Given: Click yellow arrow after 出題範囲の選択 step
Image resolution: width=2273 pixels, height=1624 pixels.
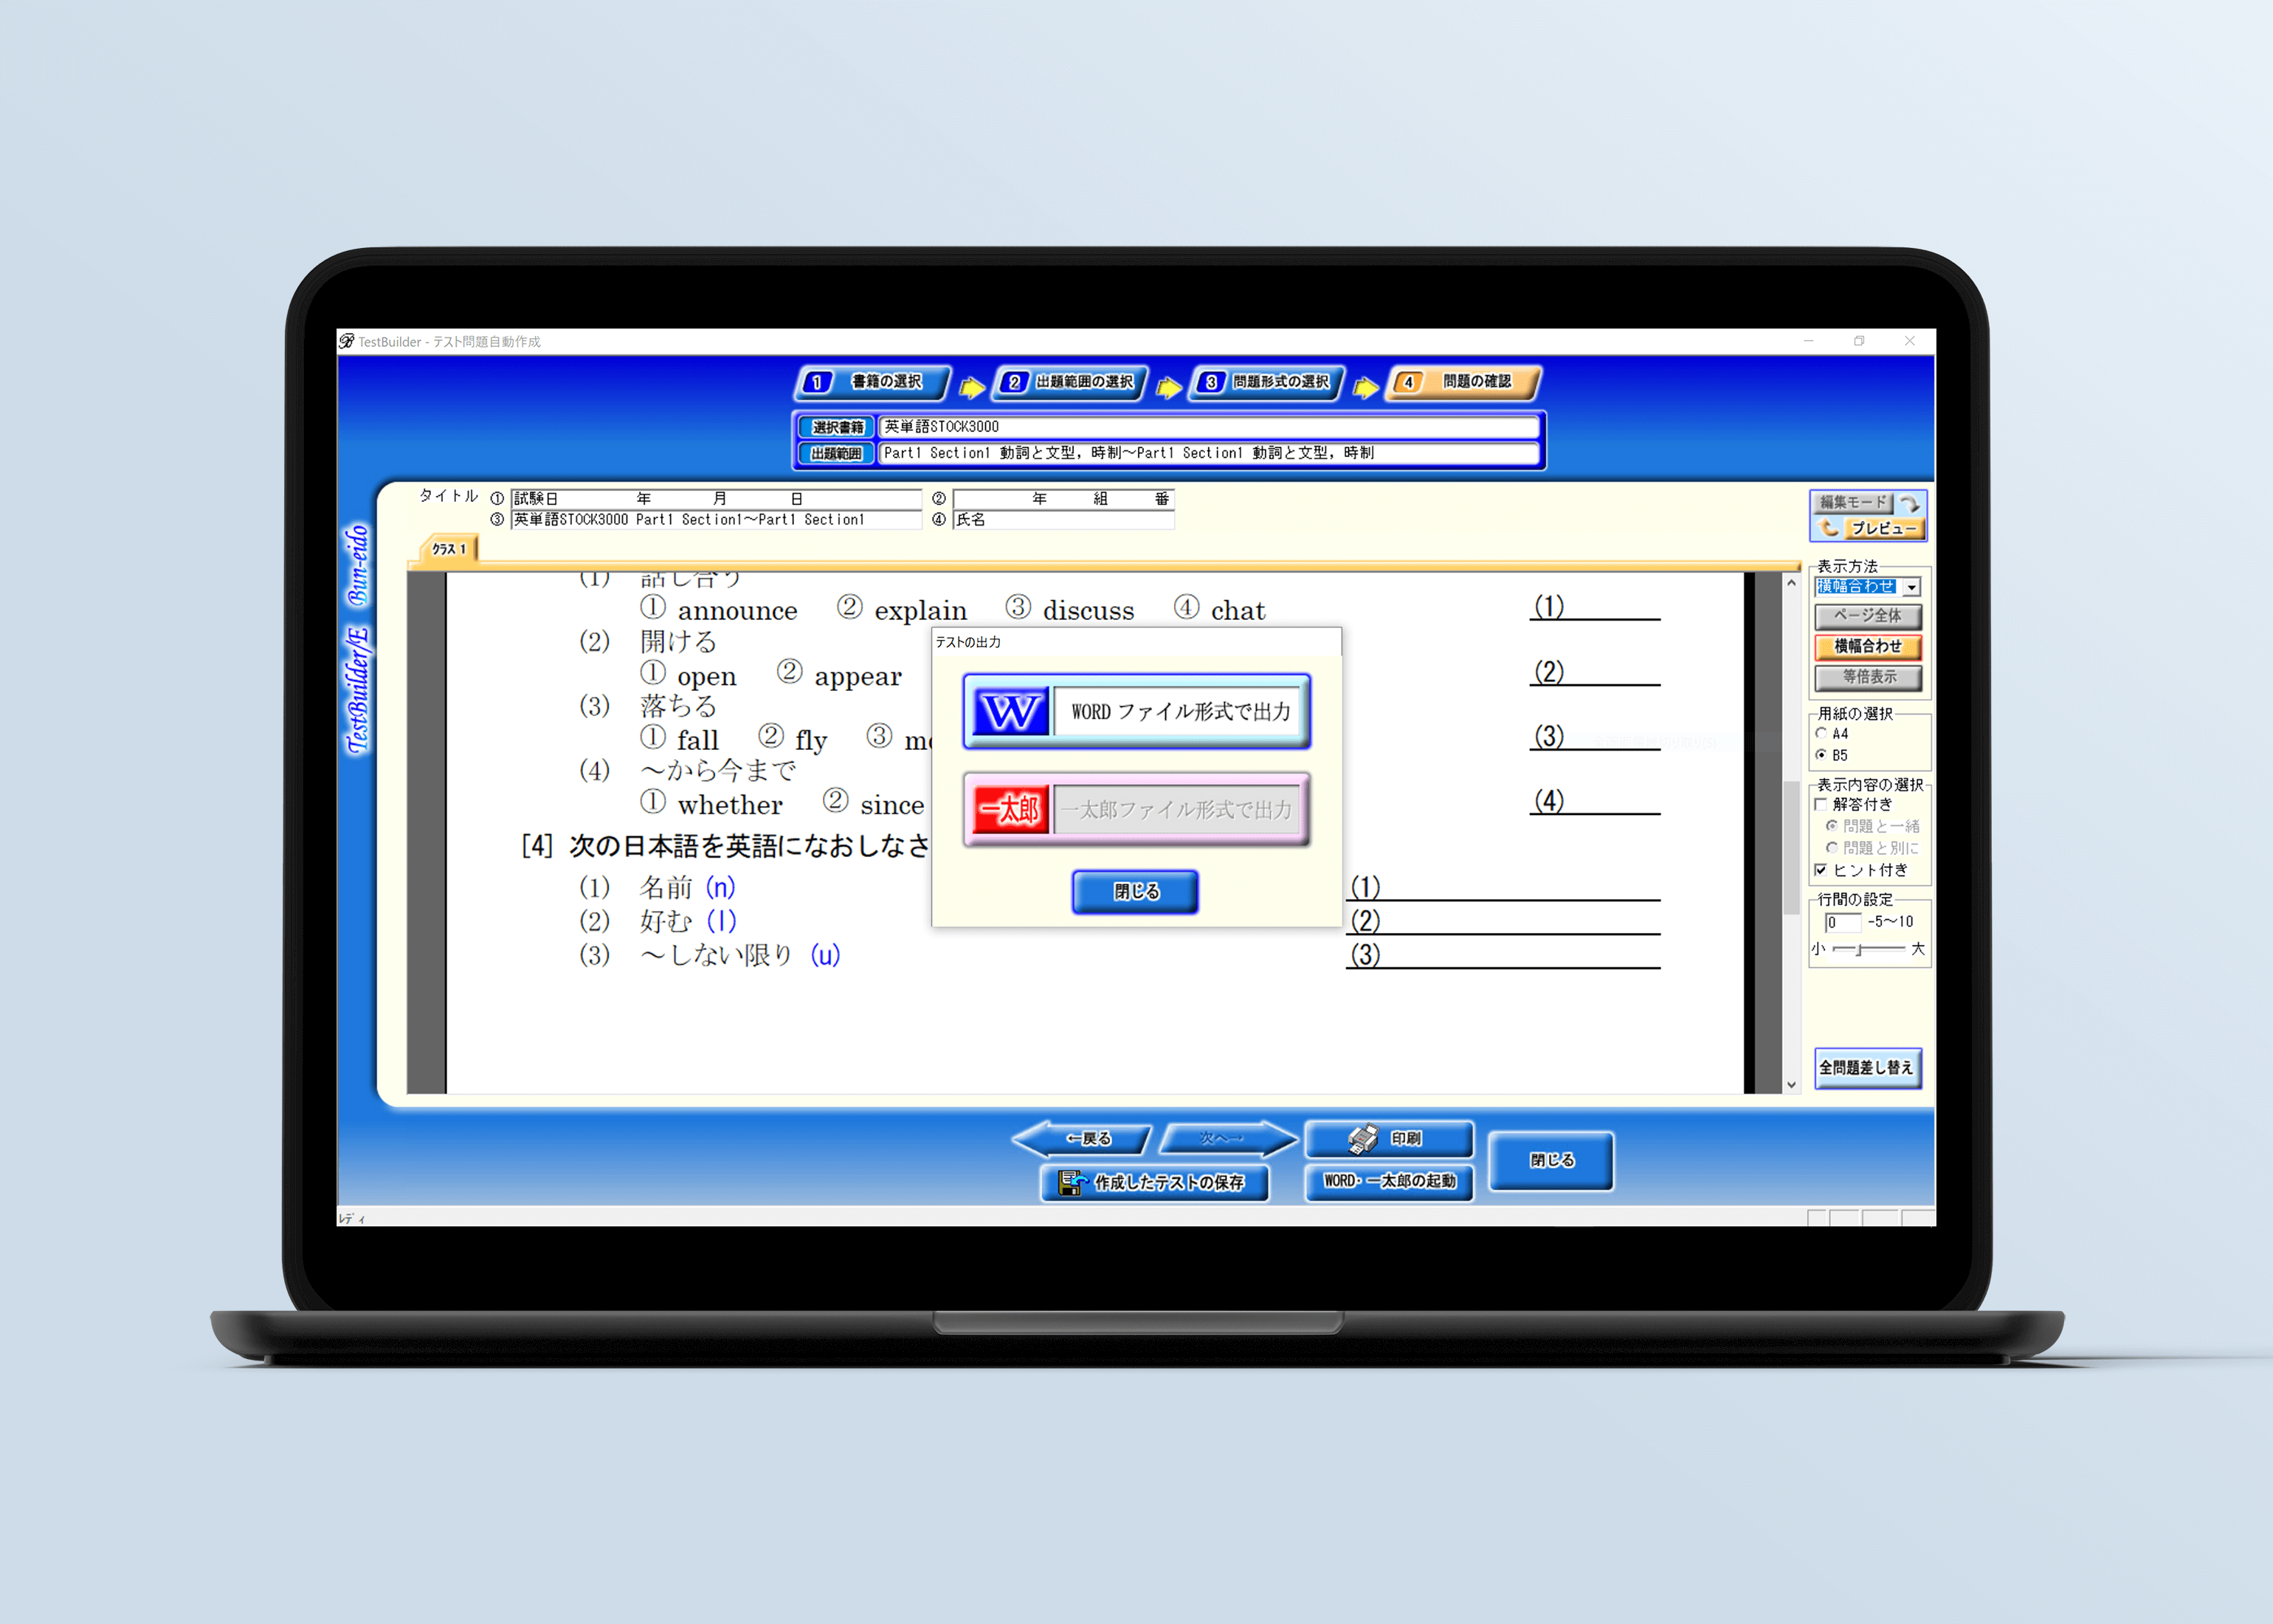Looking at the screenshot, I should tap(1168, 387).
